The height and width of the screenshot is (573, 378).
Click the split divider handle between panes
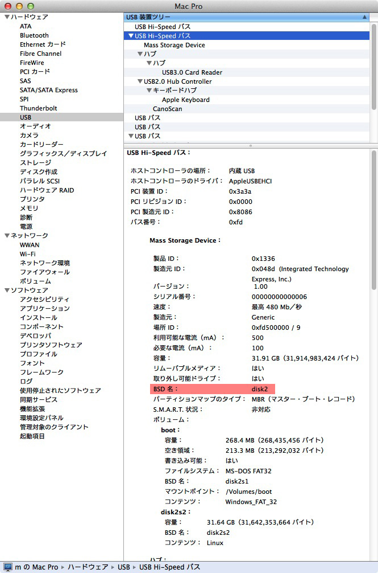coord(251,146)
